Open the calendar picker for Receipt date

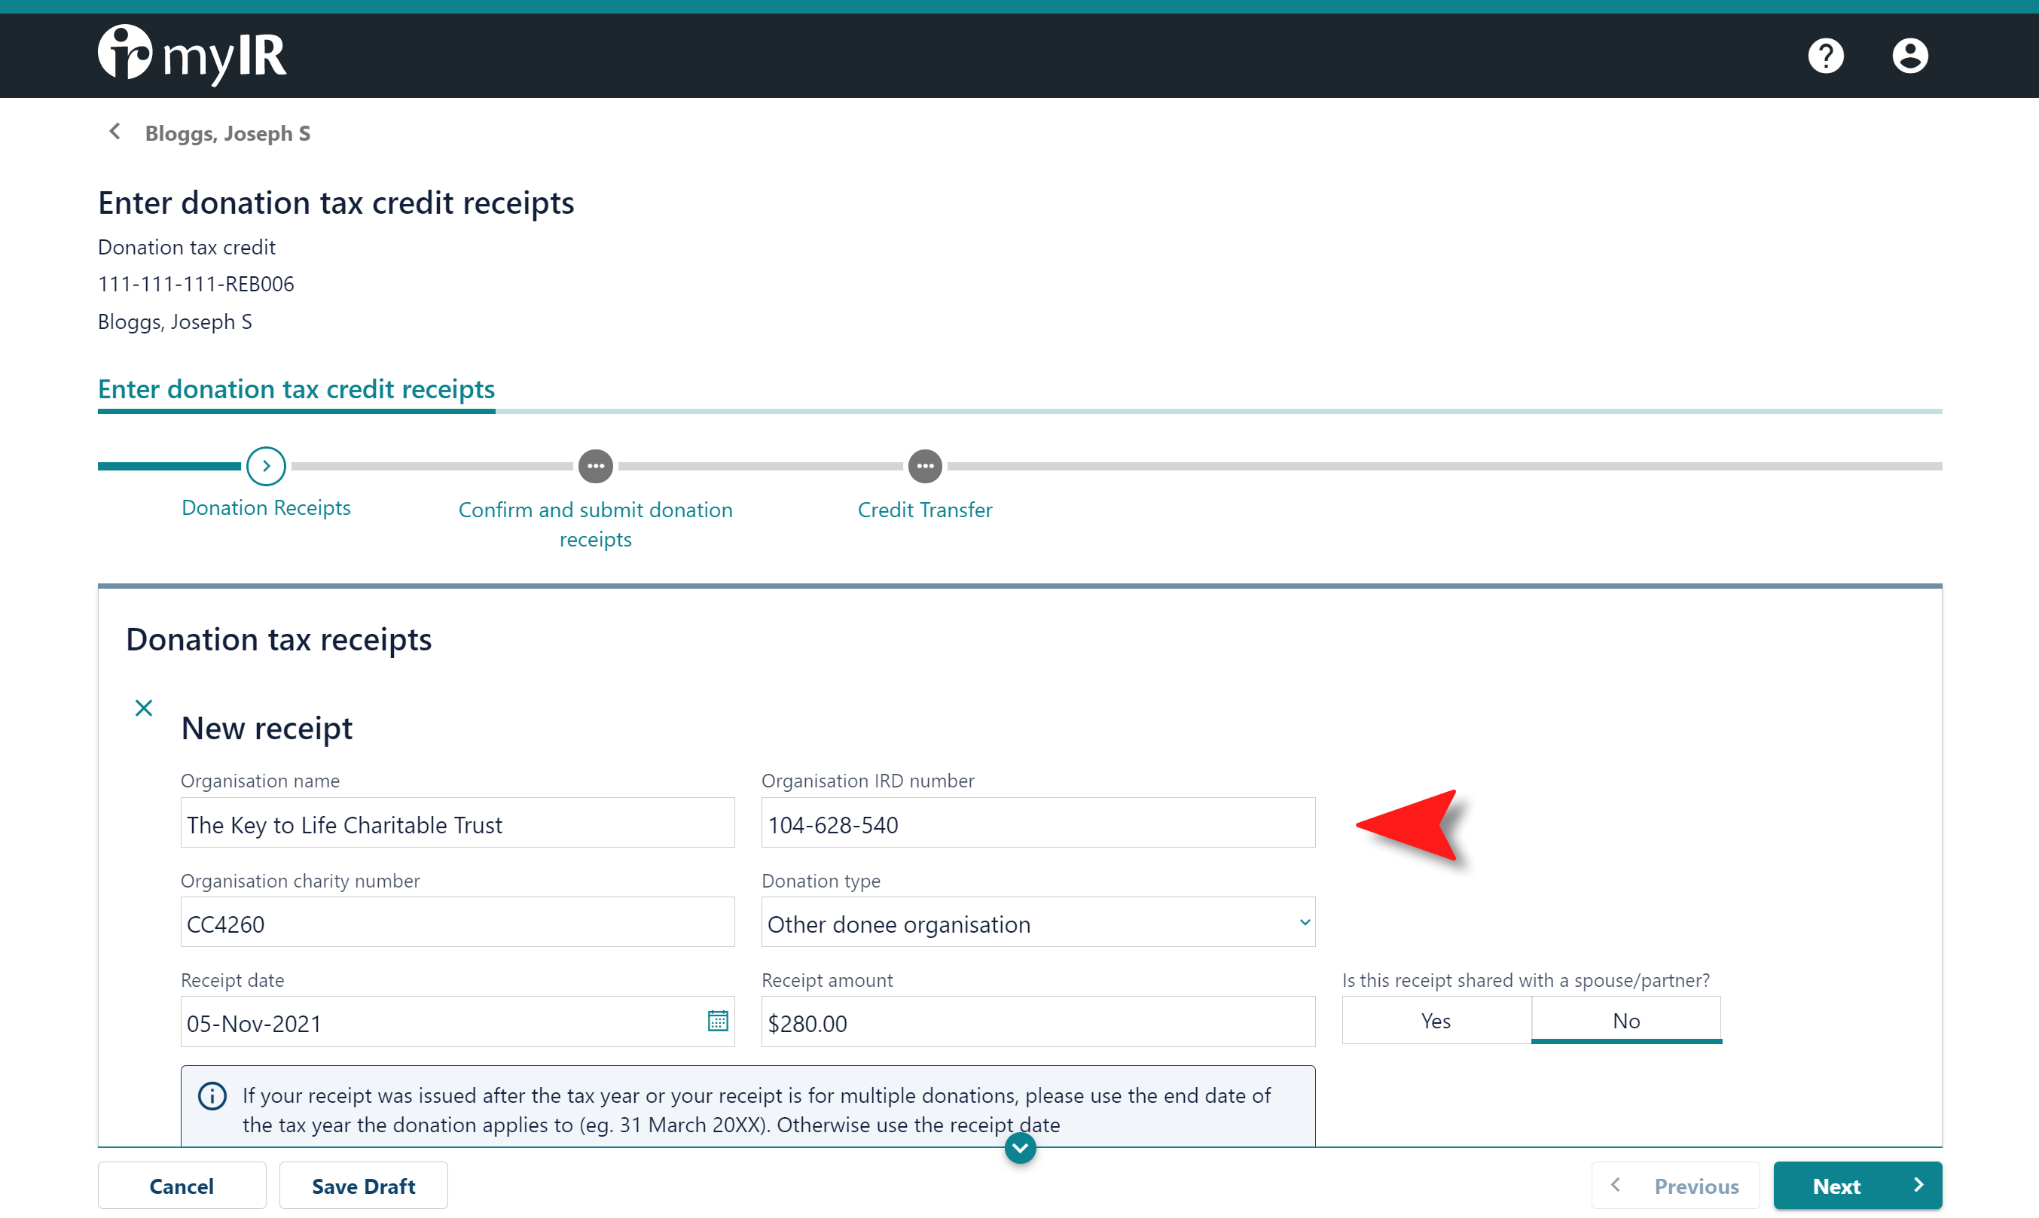click(718, 1021)
